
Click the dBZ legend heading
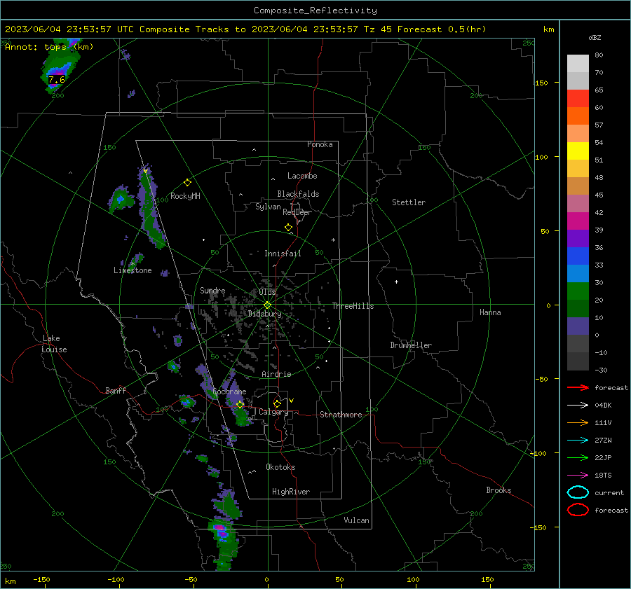pyautogui.click(x=595, y=37)
